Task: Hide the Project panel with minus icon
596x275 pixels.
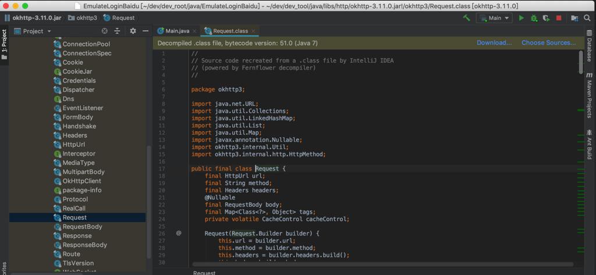Action: coord(145,31)
